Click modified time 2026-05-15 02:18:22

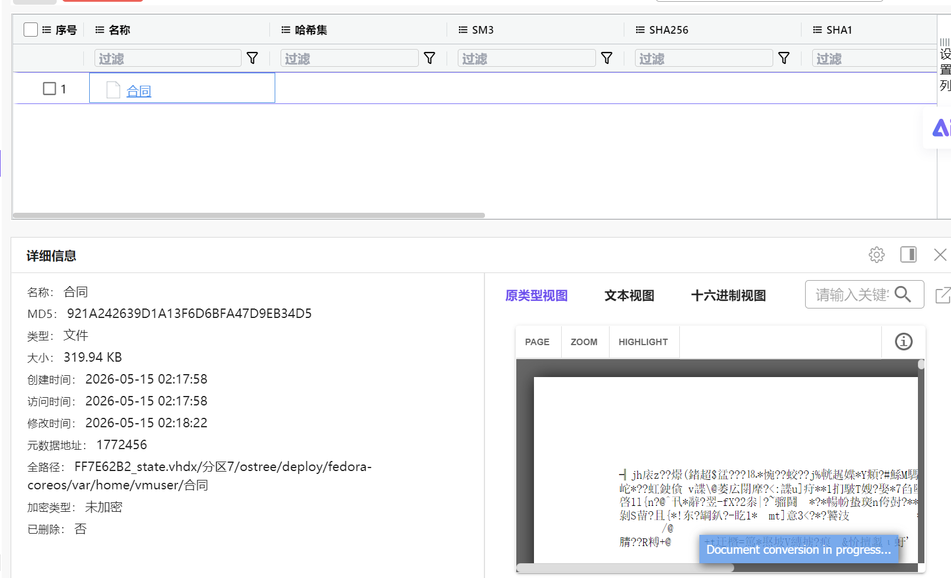(x=146, y=423)
